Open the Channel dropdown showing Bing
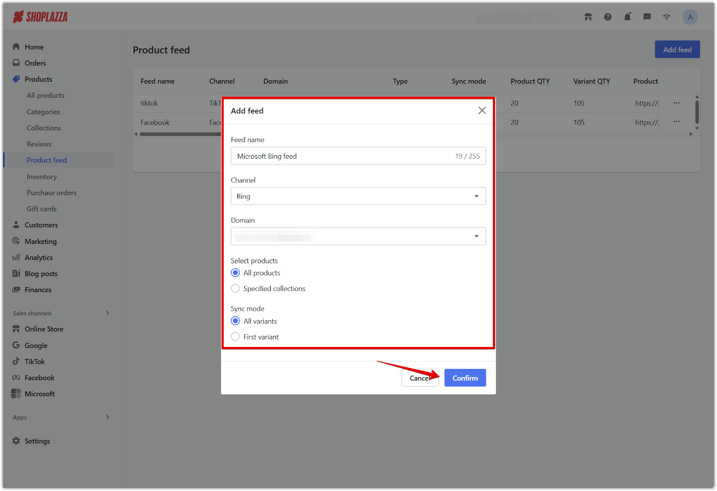 358,196
